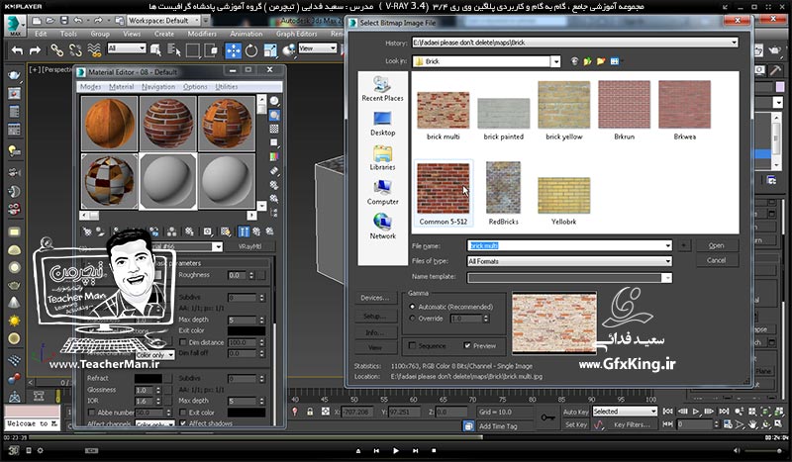Click the Toggle Set Key Mode key icon
The height and width of the screenshot is (462, 792).
547,417
